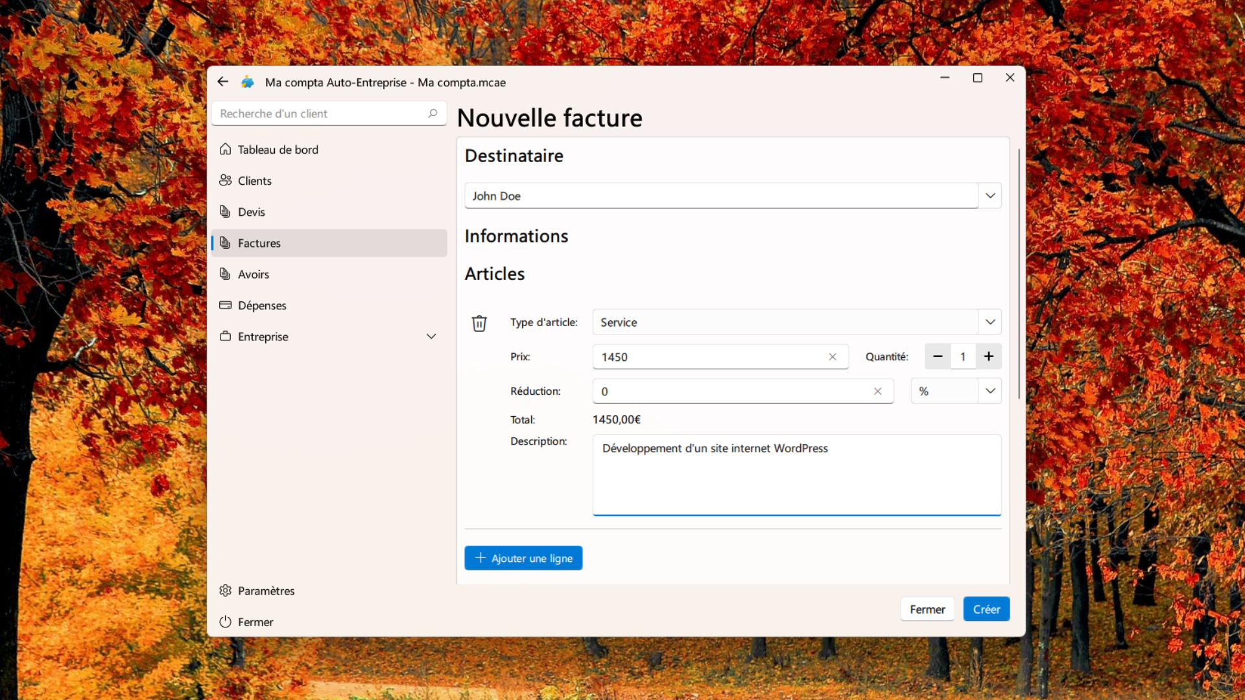Screen dimensions: 1245x700
Task: Expand the Entreprise sidebar section
Action: (x=431, y=336)
